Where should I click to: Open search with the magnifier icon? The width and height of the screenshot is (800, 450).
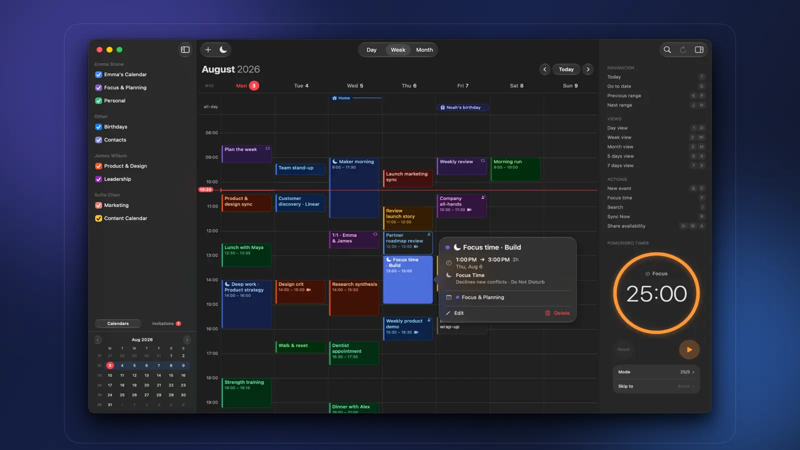pyautogui.click(x=667, y=49)
